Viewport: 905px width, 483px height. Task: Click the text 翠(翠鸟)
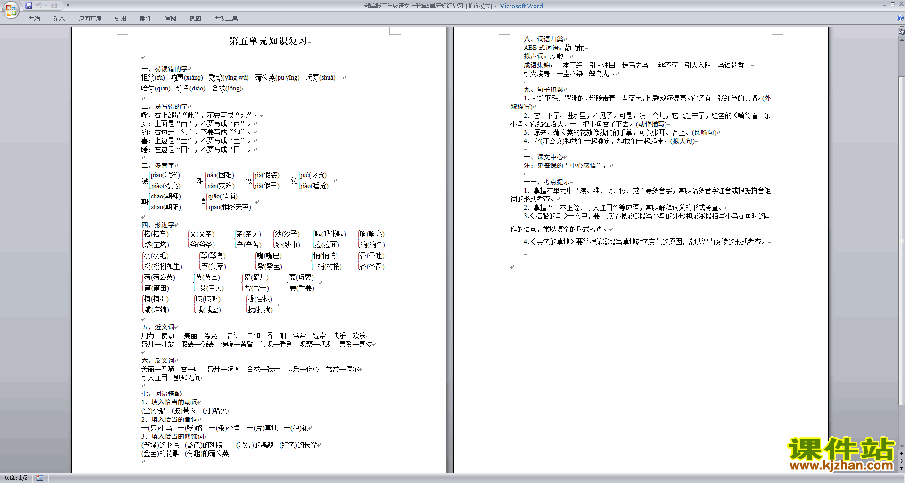(214, 256)
